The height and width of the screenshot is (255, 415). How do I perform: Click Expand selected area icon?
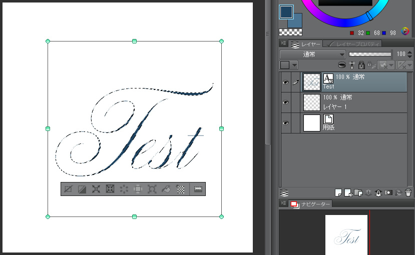pos(96,189)
